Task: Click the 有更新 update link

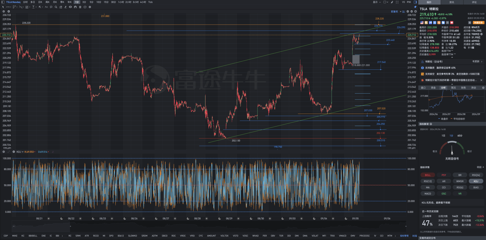Action: tap(477, 62)
